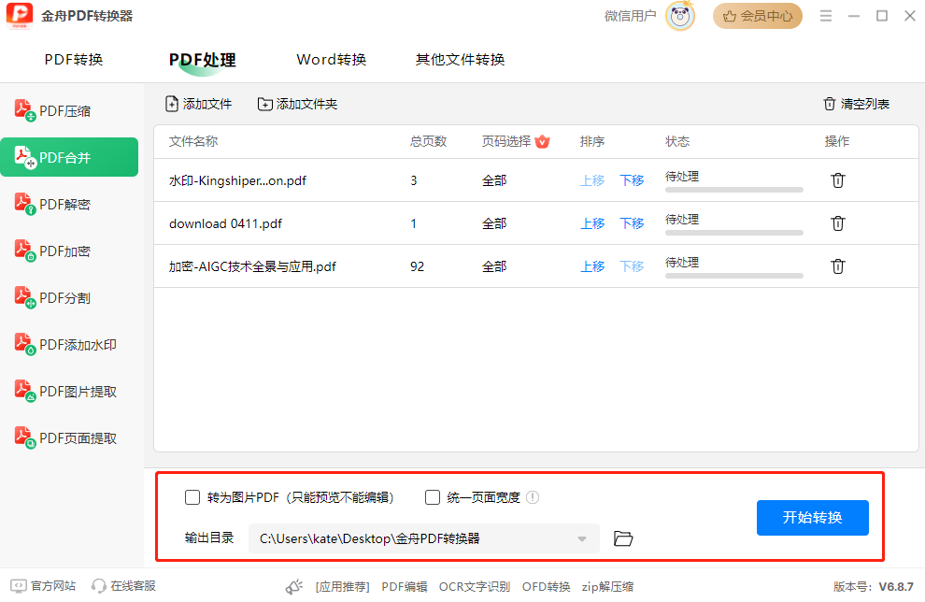This screenshot has width=925, height=602.
Task: Enable 转为图片PDF checkbox
Action: (x=192, y=497)
